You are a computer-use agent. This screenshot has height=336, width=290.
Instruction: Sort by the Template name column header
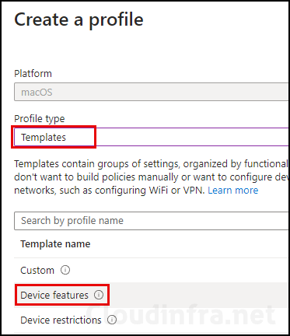[x=55, y=243]
